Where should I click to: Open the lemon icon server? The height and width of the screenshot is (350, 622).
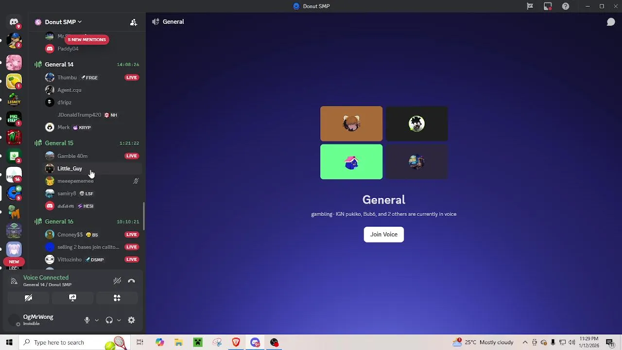(14, 81)
